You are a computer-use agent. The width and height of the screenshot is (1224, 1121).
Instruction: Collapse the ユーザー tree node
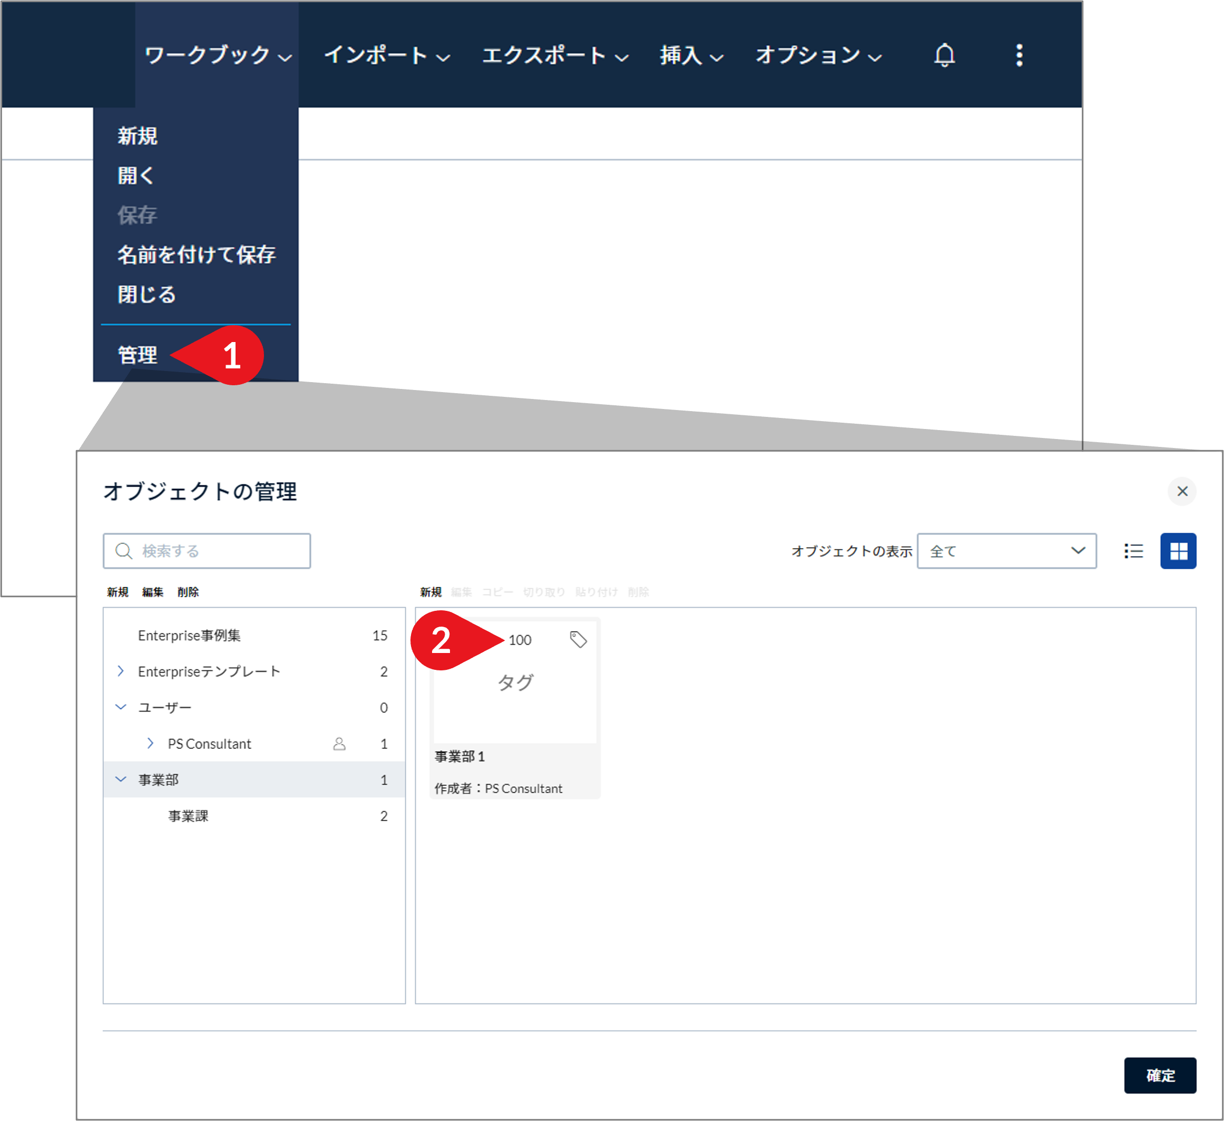coord(120,707)
